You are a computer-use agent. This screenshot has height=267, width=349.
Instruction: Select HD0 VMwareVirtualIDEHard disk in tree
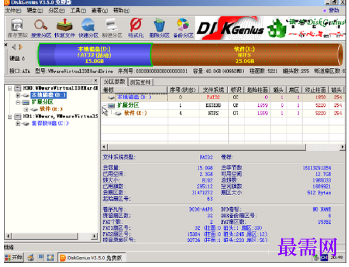[x=60, y=88]
